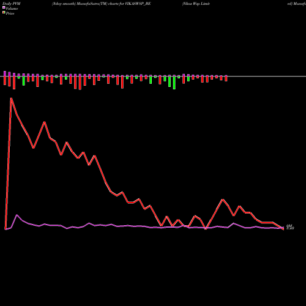
Task: Click the highest peak of the red price line
Action: pyautogui.click(x=11, y=99)
